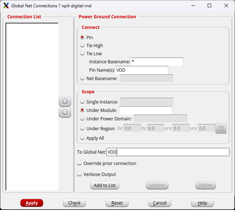Click inside the empty Connection List box
The height and width of the screenshot is (210, 235).
(x=32, y=107)
